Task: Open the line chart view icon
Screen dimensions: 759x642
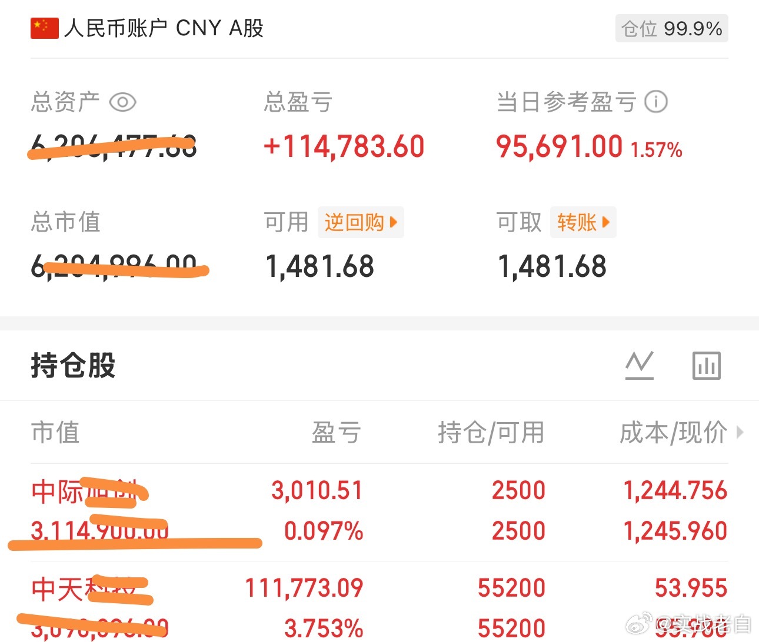Action: (x=640, y=365)
